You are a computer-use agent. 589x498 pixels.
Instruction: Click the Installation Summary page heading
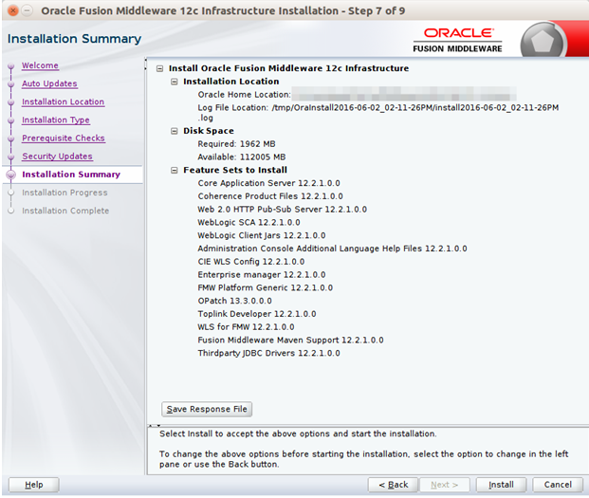point(74,39)
